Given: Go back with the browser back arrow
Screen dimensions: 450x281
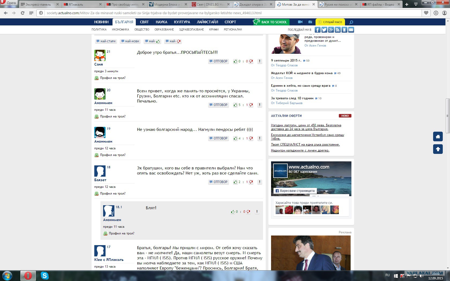Looking at the screenshot, I should [6, 13].
